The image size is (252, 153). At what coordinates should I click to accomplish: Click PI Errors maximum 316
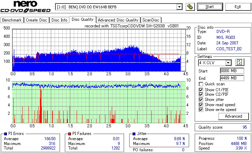tap(52, 143)
